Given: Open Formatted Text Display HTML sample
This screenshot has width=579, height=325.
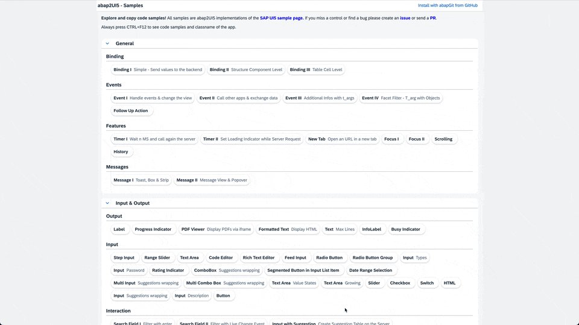Looking at the screenshot, I should pos(288,229).
